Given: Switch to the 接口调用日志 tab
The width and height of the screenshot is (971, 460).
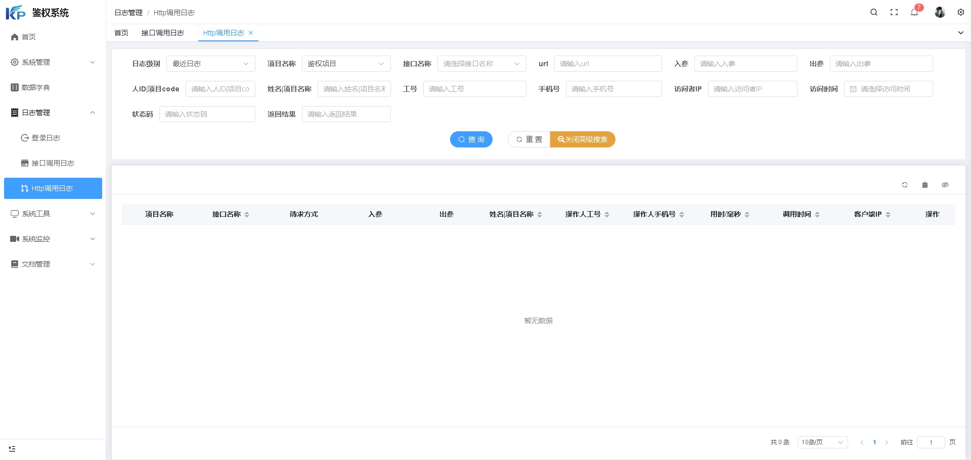Looking at the screenshot, I should [162, 33].
